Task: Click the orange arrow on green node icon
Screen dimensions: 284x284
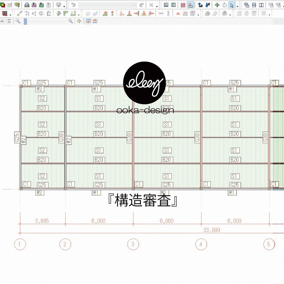Action: [x=112, y=14]
